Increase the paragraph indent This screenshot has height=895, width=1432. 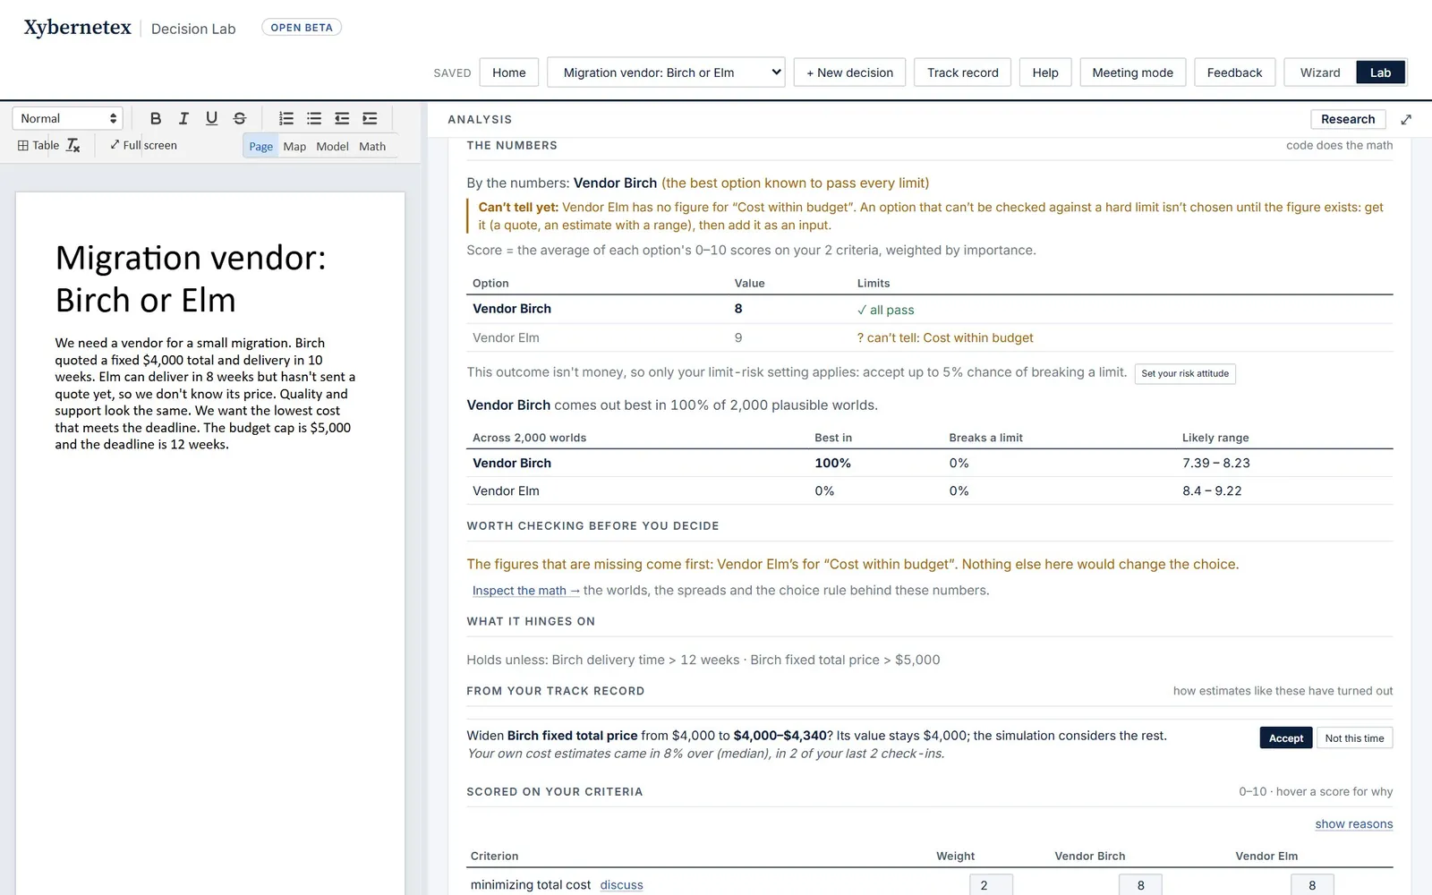(x=370, y=118)
